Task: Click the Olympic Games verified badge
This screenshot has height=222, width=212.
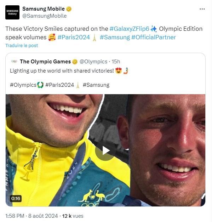Action: click(x=75, y=62)
